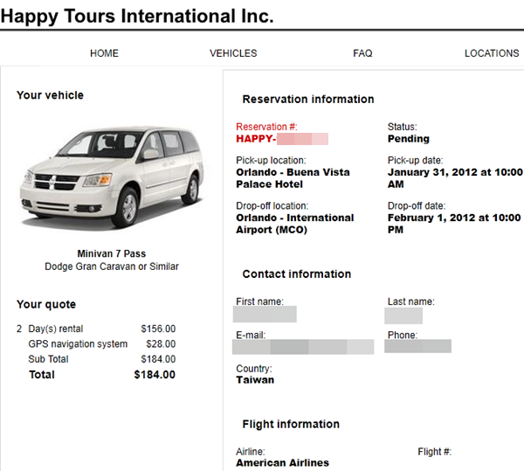This screenshot has height=471, width=524.
Task: Click the American Airlines airline value
Action: [x=282, y=463]
